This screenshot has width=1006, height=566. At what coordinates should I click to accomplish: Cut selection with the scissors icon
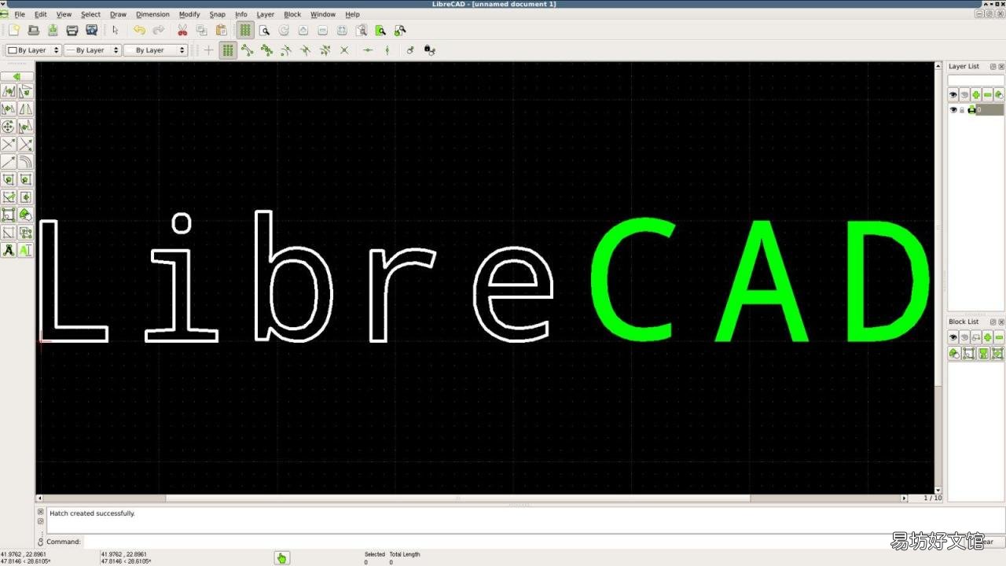tap(182, 31)
